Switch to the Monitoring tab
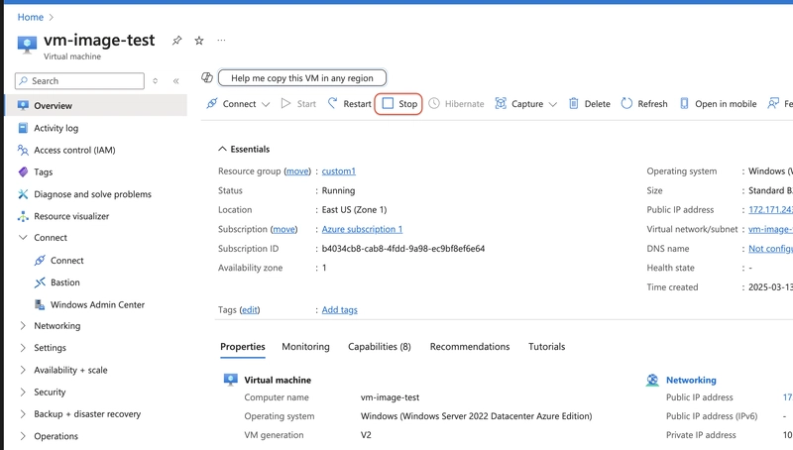This screenshot has height=450, width=793. click(305, 347)
